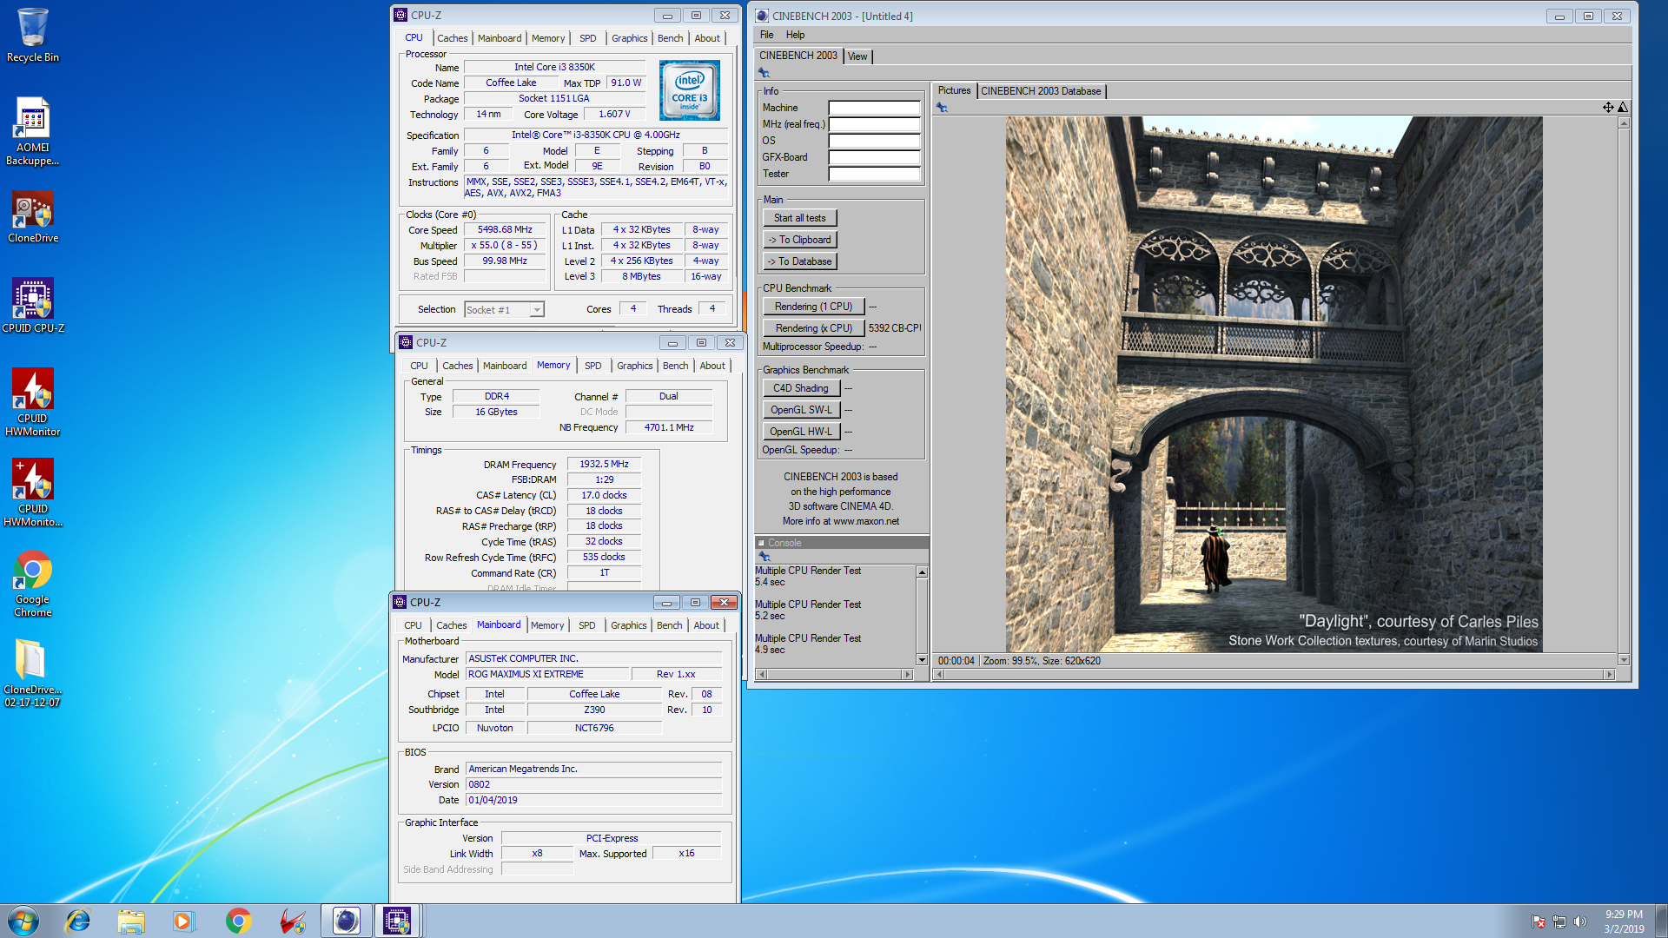Select the triangle zoom picture icon
1668x938 pixels.
click(1622, 108)
